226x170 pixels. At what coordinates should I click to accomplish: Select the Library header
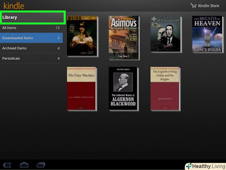[x=33, y=17]
